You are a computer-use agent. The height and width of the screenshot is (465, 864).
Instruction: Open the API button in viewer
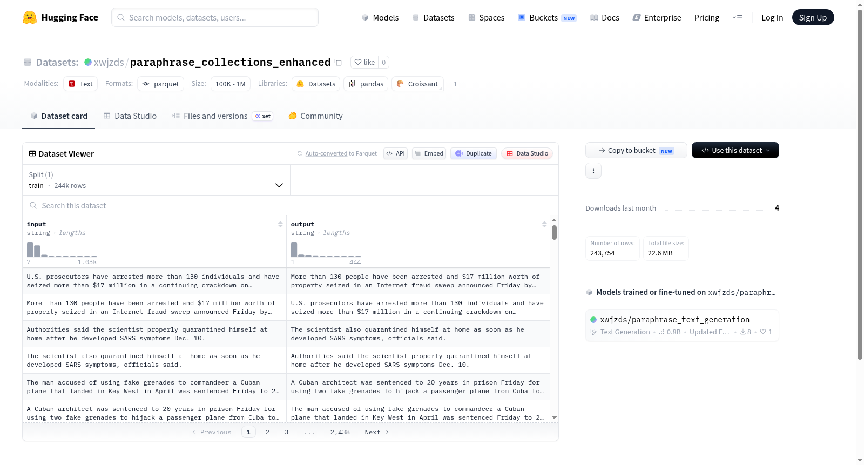395,153
